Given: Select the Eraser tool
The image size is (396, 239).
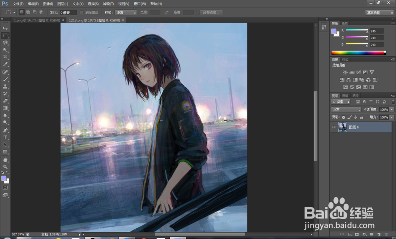Looking at the screenshot, I should 5,101.
